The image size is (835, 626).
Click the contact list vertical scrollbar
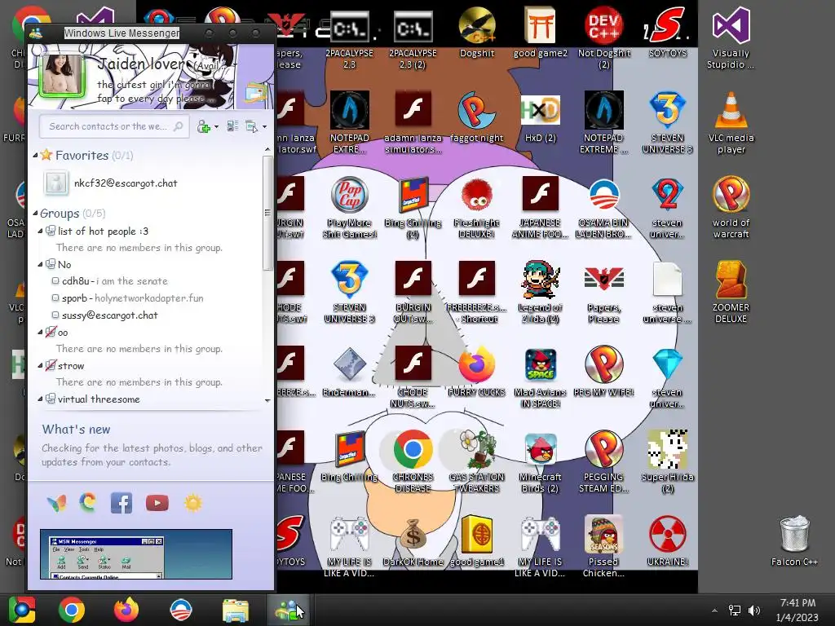point(267,213)
